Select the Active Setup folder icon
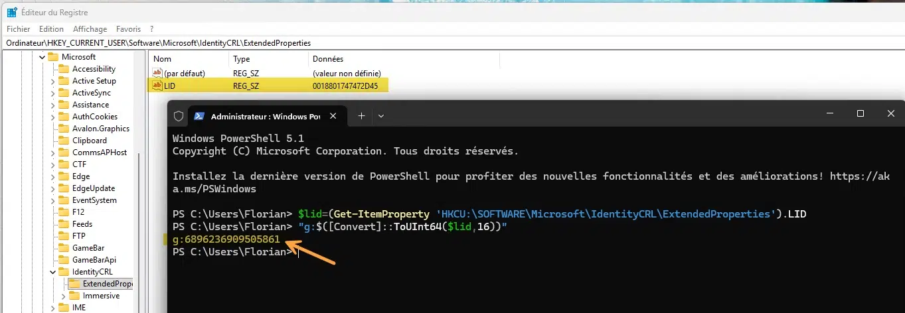This screenshot has width=905, height=313. 64,81
